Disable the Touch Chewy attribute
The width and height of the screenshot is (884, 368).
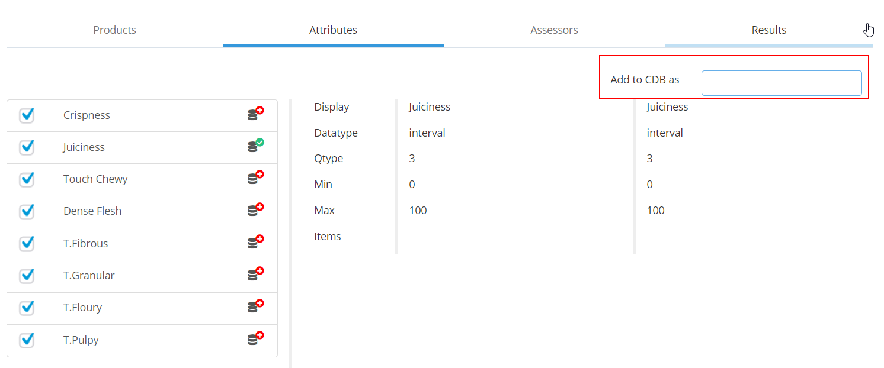click(x=27, y=179)
